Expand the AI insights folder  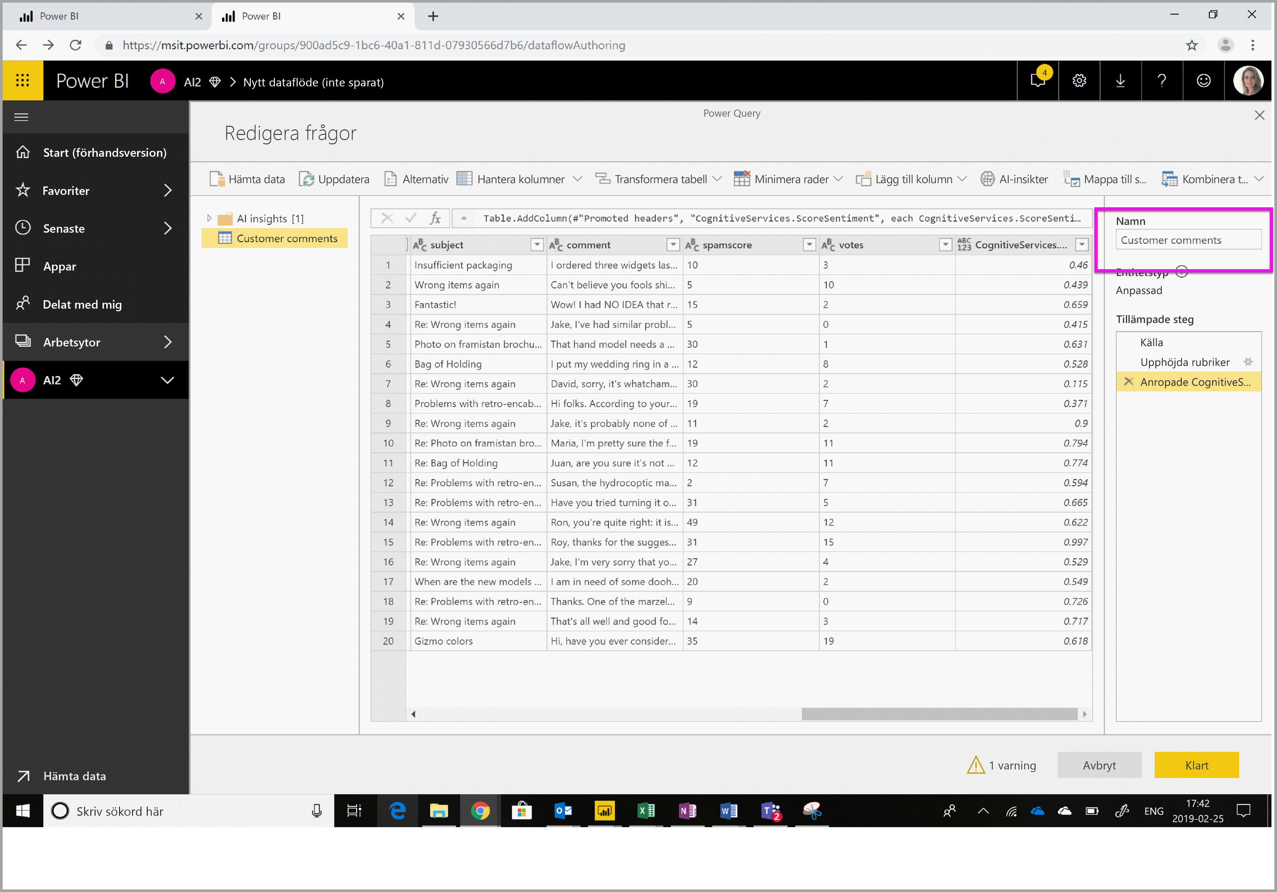[209, 218]
